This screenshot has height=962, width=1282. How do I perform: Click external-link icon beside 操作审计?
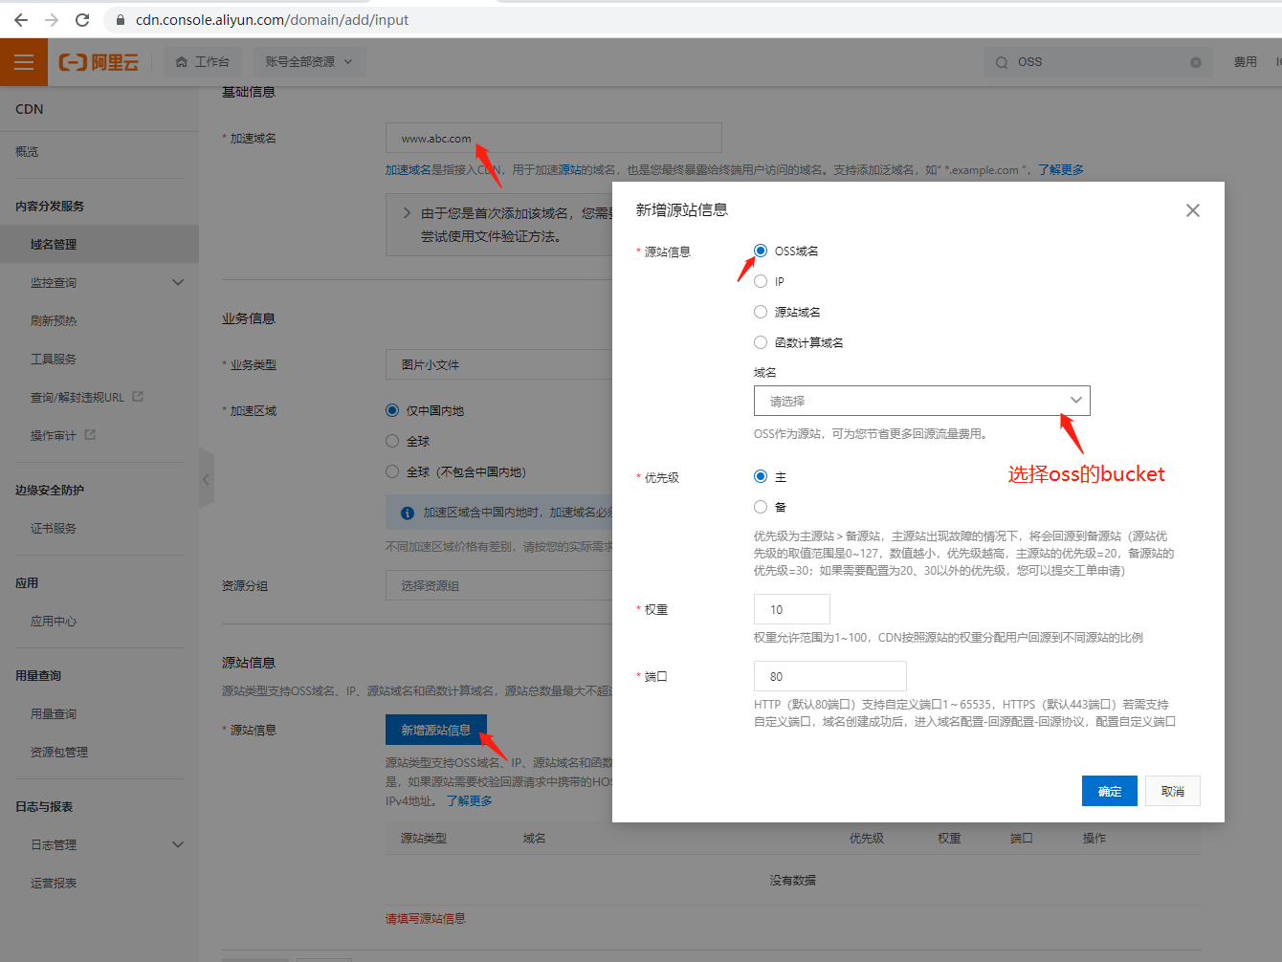click(90, 435)
